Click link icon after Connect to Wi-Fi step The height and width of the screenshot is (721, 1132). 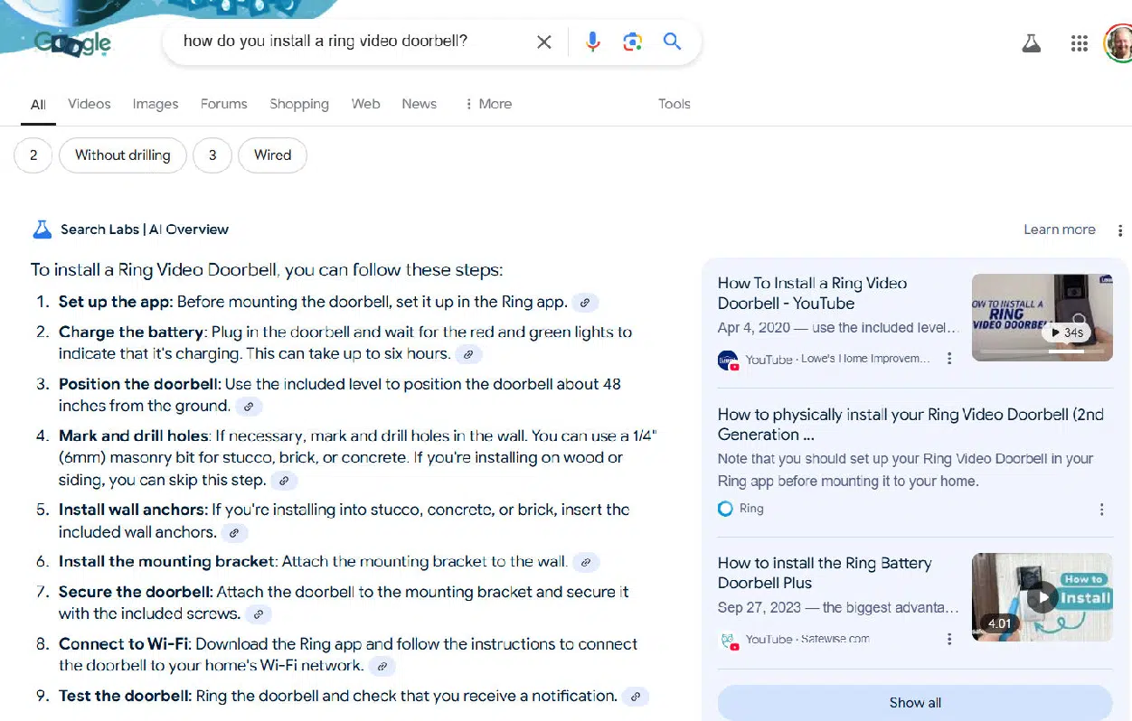(382, 667)
